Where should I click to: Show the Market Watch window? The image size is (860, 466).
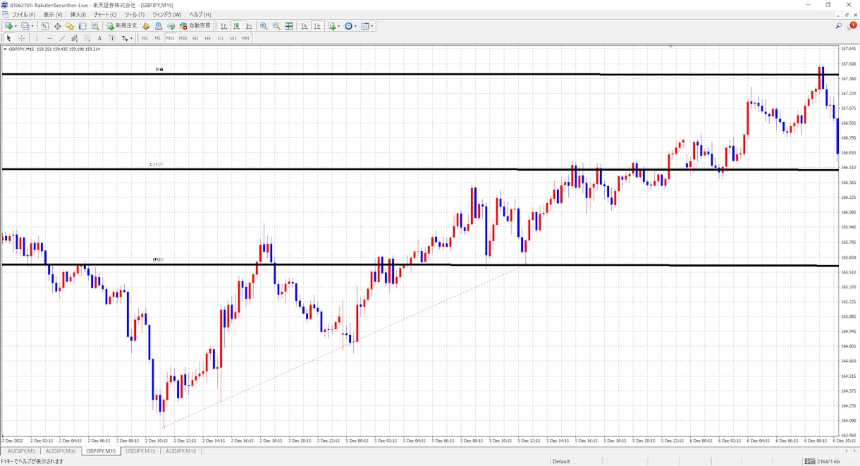pos(45,26)
